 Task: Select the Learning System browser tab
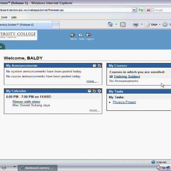coord(26,25)
